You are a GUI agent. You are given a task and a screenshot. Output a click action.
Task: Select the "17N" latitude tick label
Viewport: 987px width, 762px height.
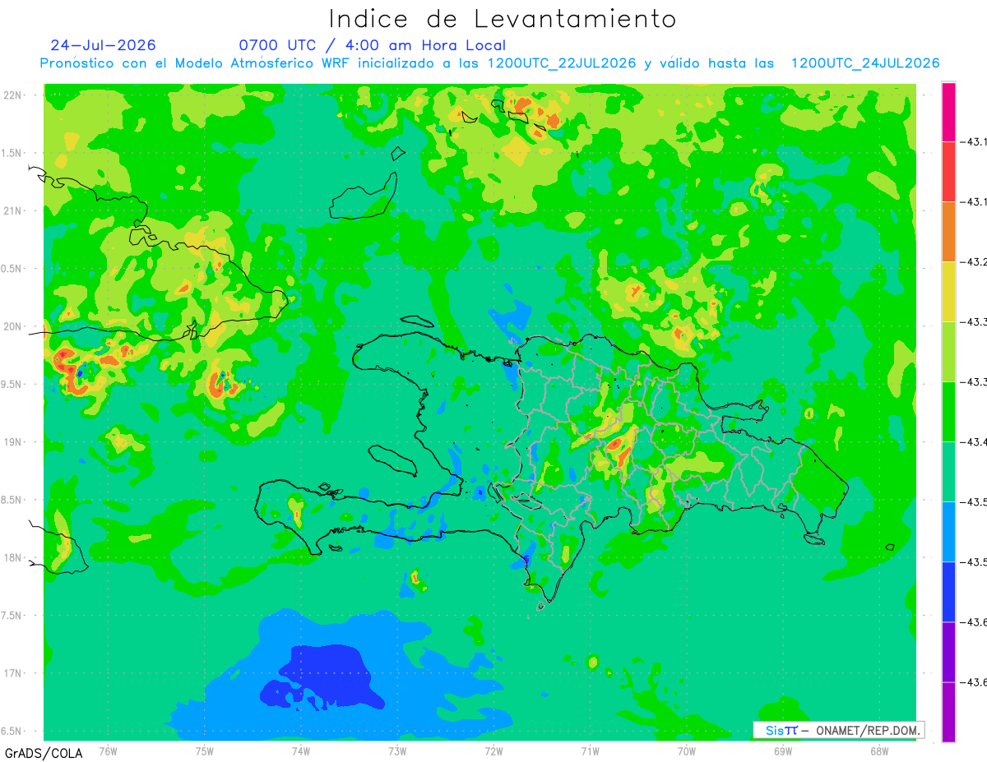tap(13, 673)
